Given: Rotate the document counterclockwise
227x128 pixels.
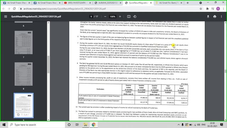Looking at the screenshot, I should coord(135,17).
